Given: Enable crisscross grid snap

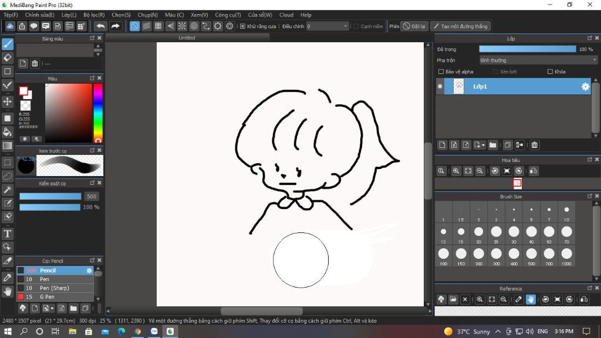Looking at the screenshot, I should click(158, 26).
